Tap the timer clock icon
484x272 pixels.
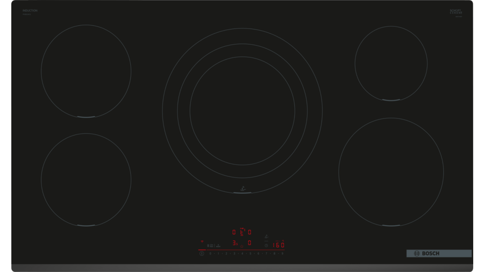(266, 246)
